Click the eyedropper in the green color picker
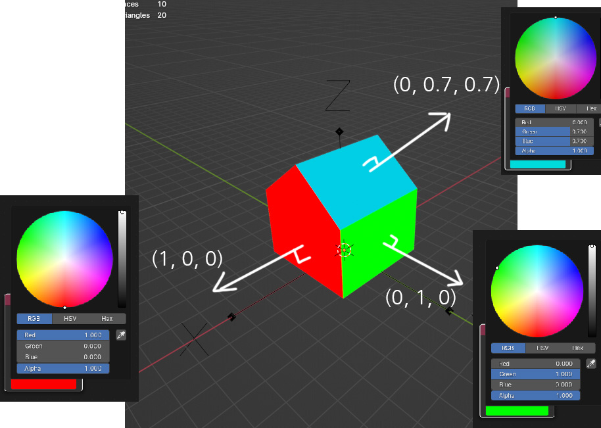Image resolution: width=601 pixels, height=428 pixels. pyautogui.click(x=591, y=363)
